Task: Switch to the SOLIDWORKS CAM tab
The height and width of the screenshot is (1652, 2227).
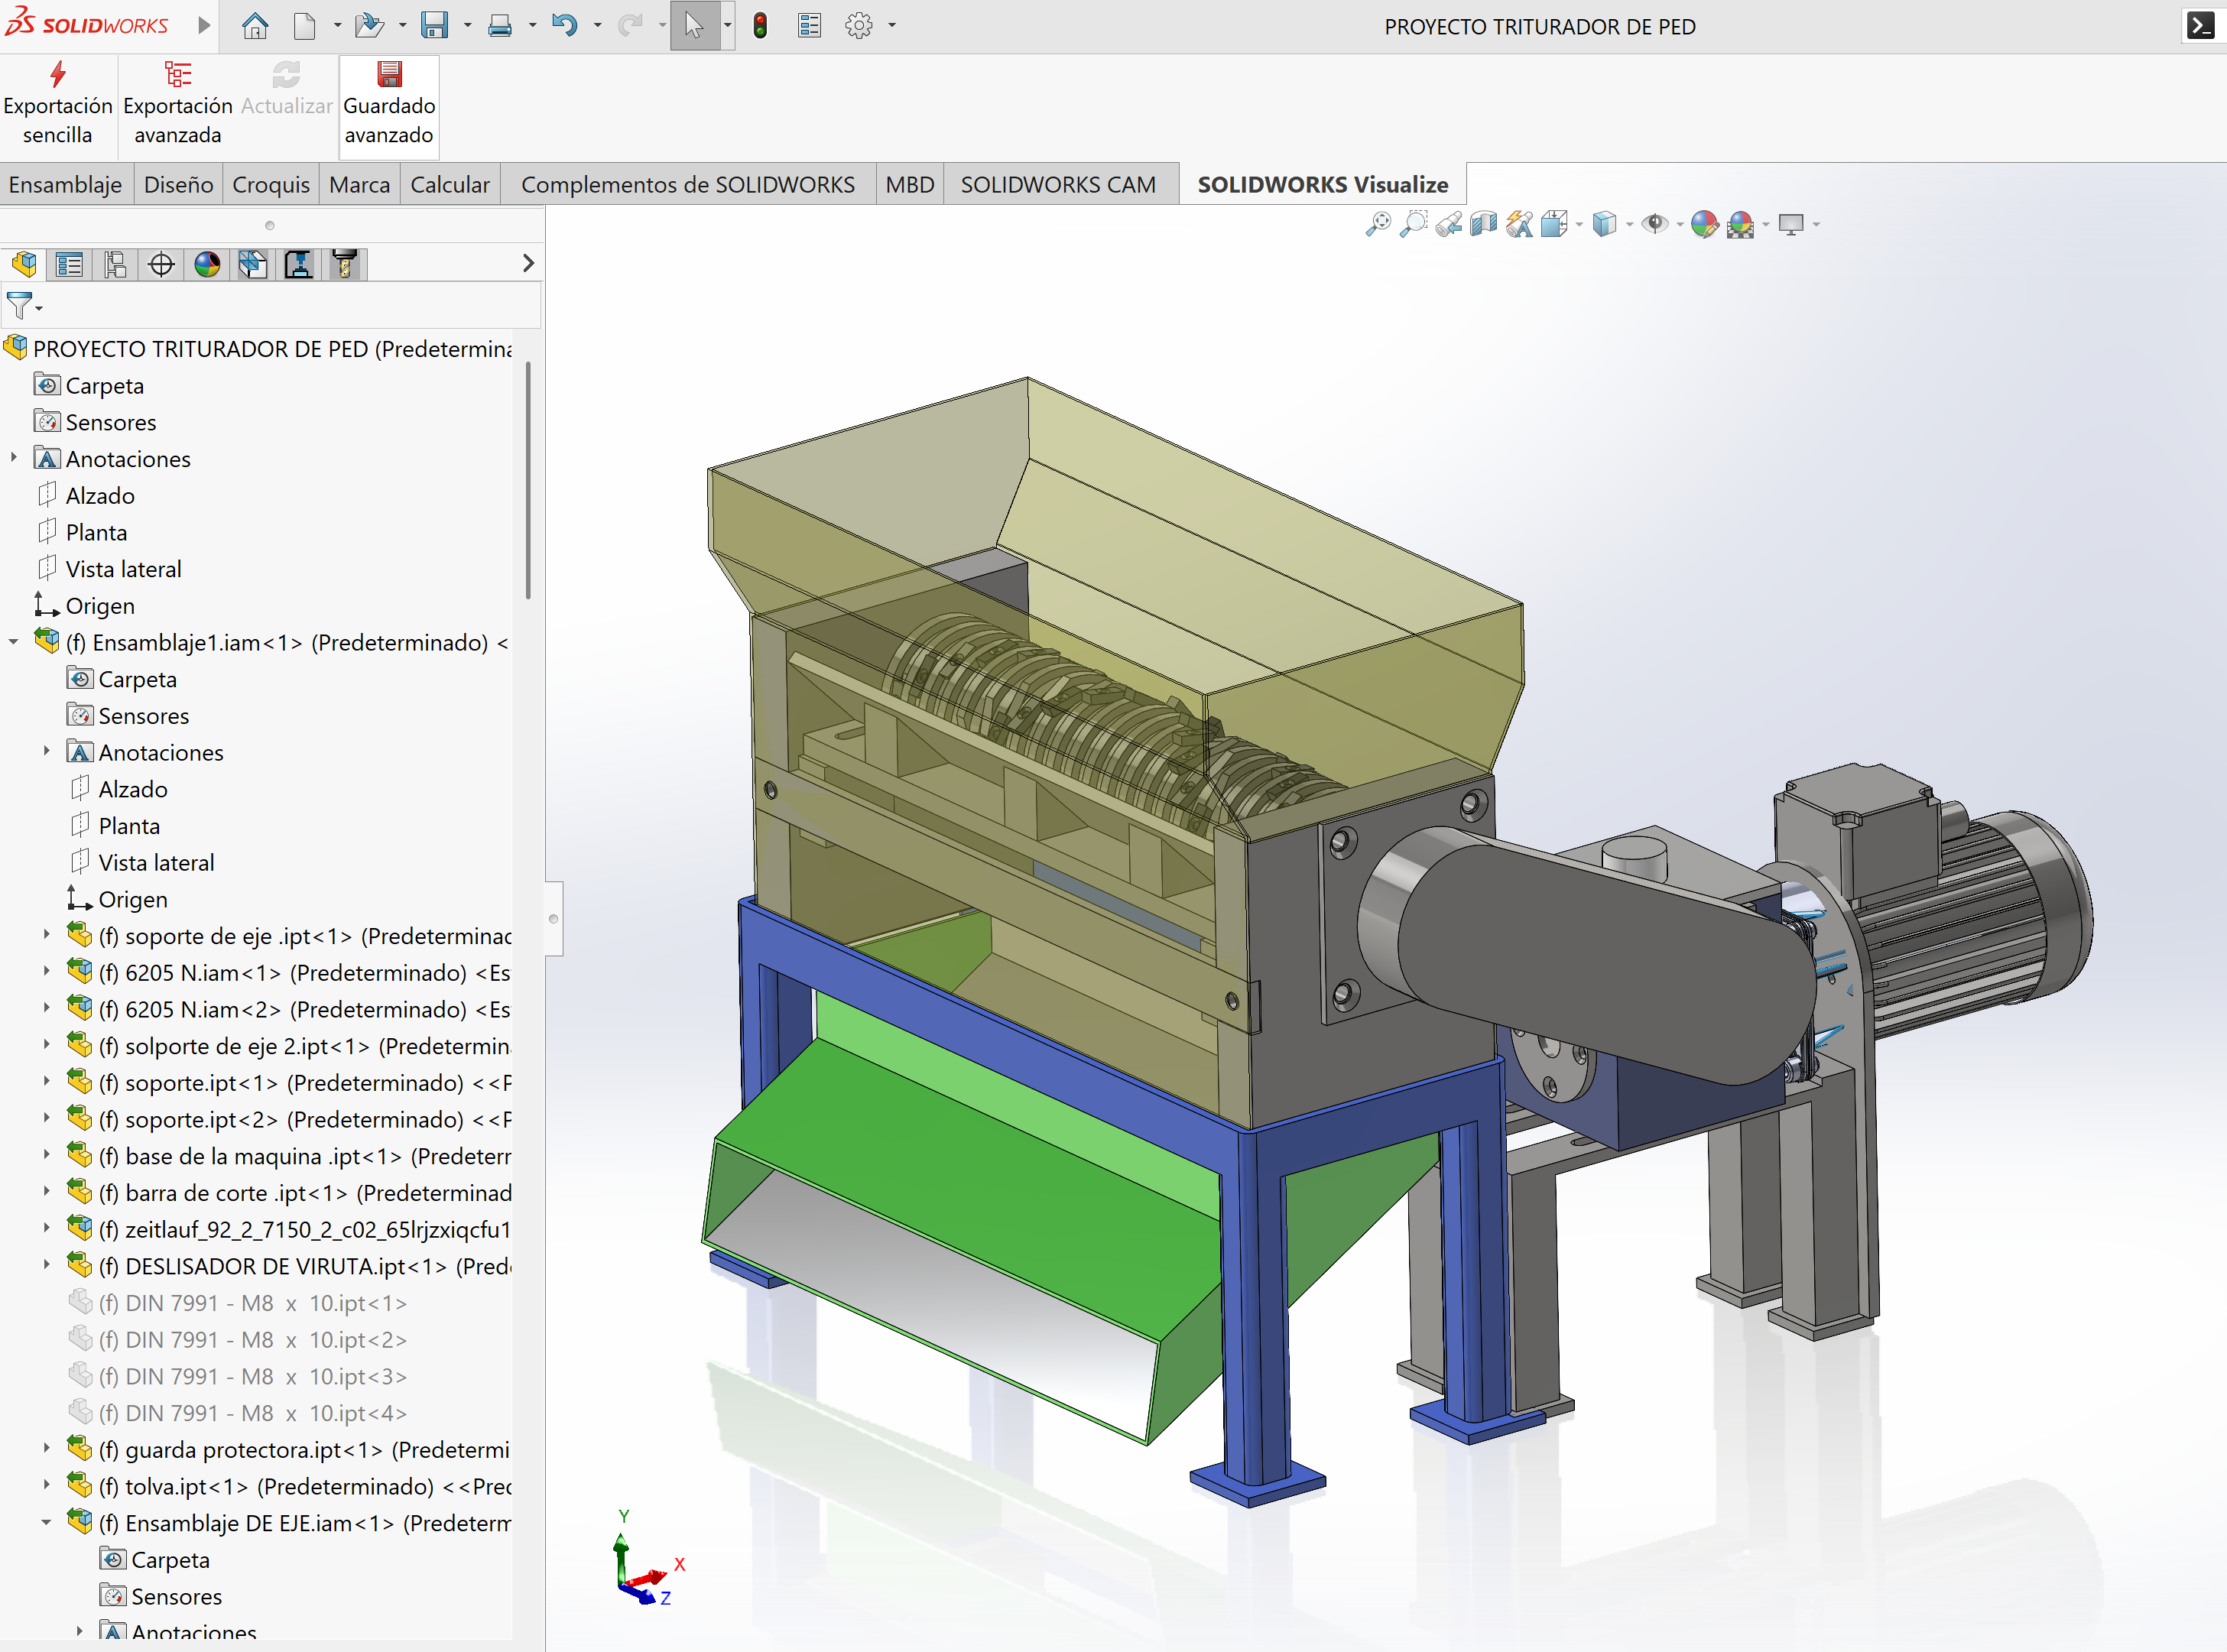Action: click(x=1057, y=184)
